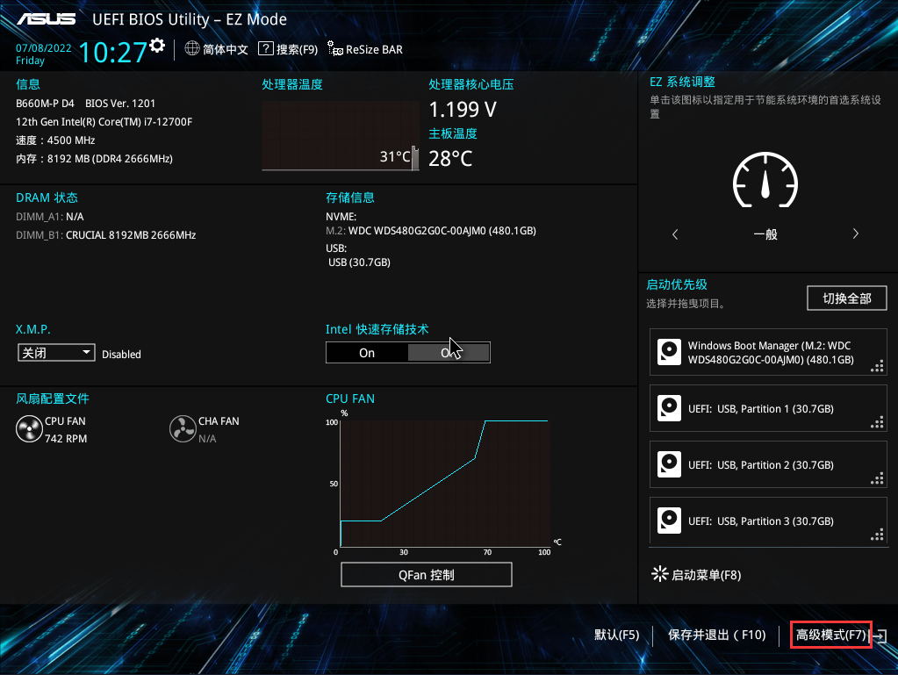
Task: Open the ReSize BAR option
Action: tap(365, 49)
